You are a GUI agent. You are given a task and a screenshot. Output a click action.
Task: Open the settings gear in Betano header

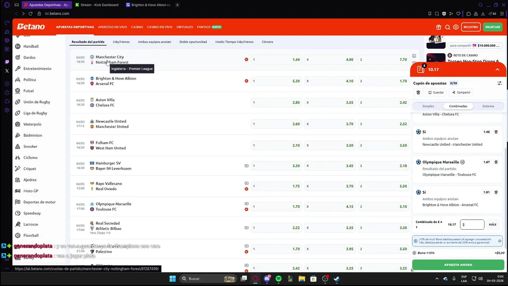456,27
